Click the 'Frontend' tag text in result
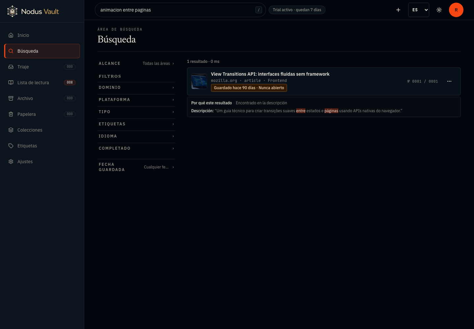The image size is (474, 329). tap(277, 81)
